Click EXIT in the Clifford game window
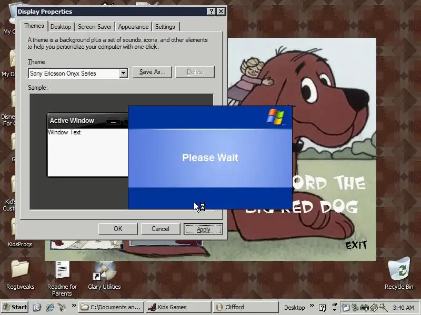The height and width of the screenshot is (315, 421). pyautogui.click(x=356, y=245)
